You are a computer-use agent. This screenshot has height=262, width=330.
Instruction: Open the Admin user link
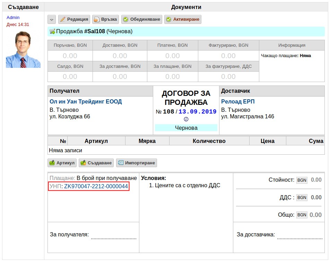click(x=13, y=17)
